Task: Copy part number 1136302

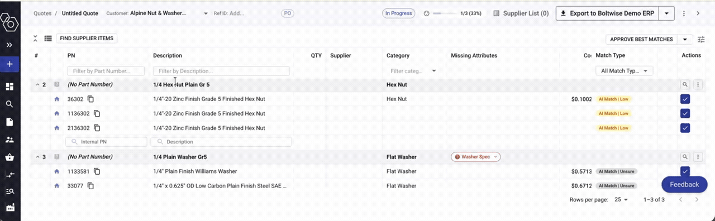Action: click(97, 113)
